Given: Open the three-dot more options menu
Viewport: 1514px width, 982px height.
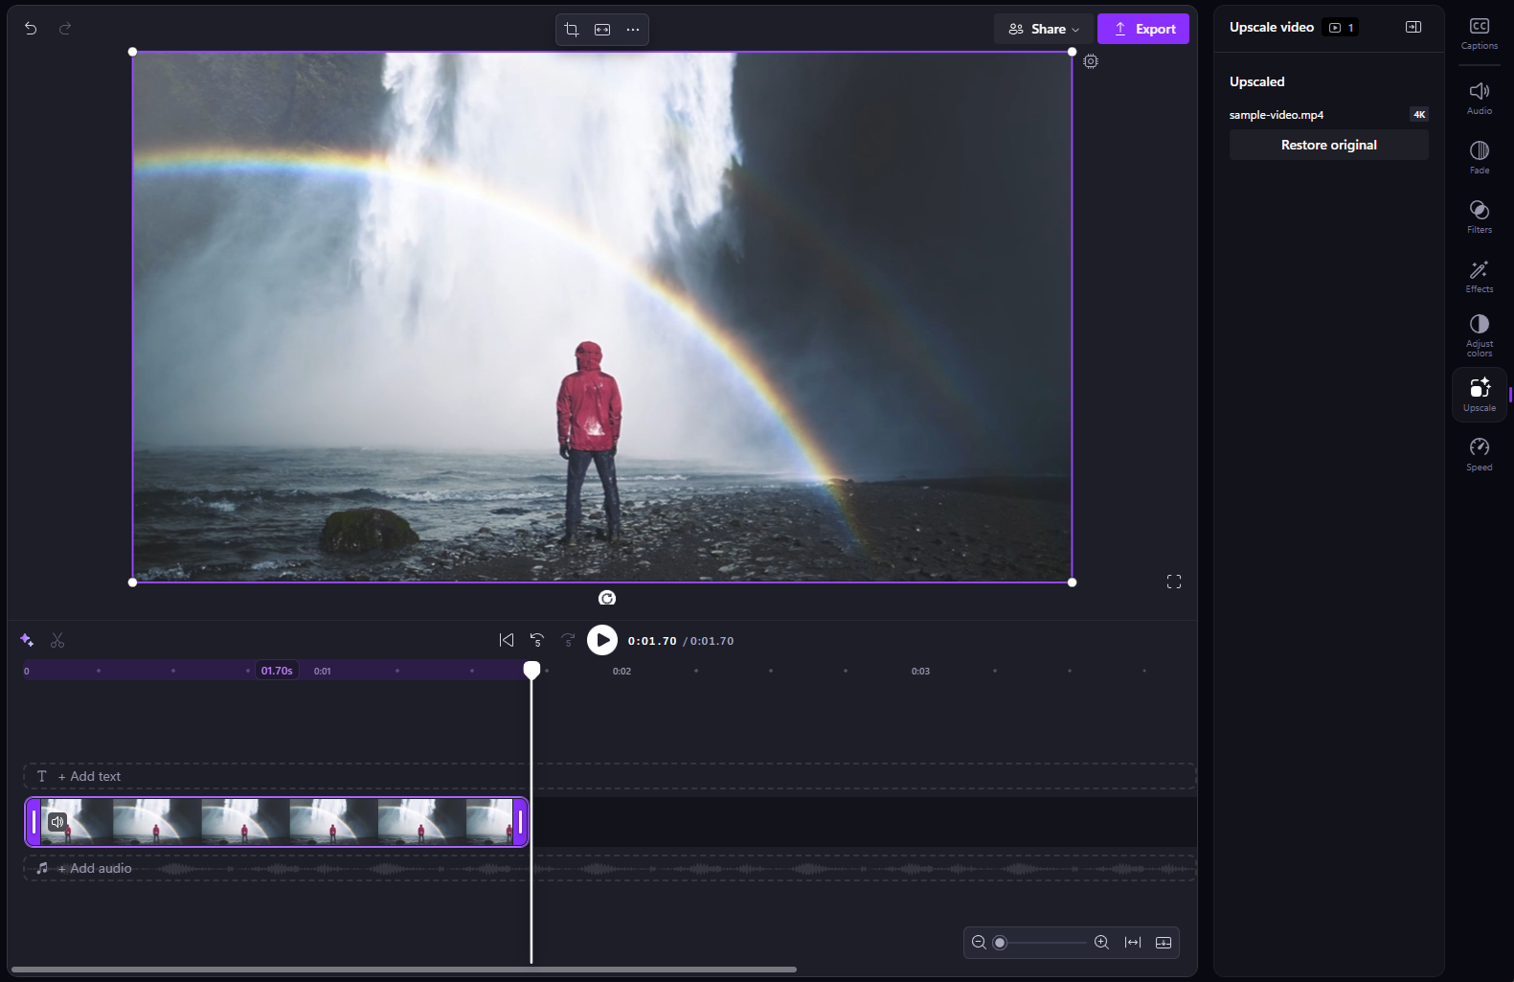Looking at the screenshot, I should click(x=633, y=30).
